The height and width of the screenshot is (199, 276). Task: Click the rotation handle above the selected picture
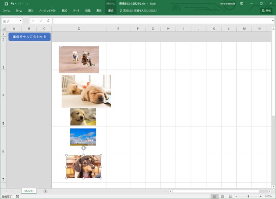tap(84, 148)
